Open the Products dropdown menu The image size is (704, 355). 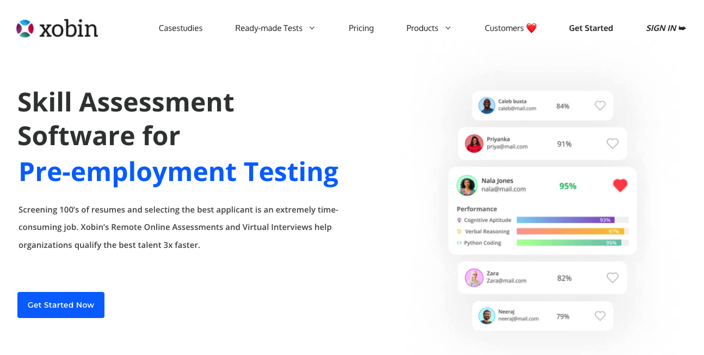pyautogui.click(x=424, y=28)
